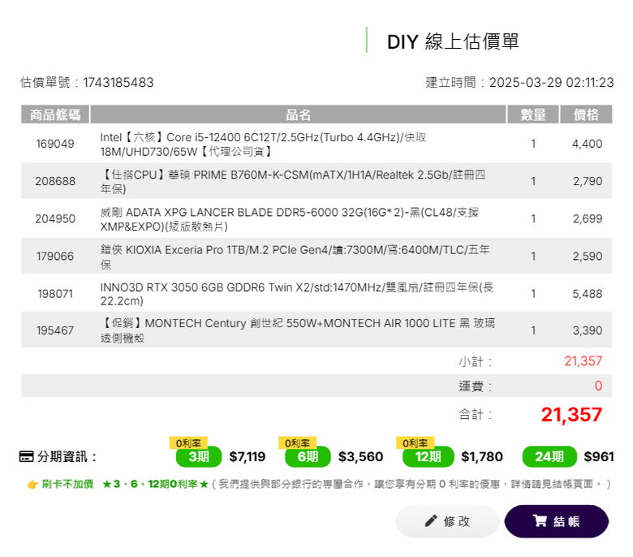Click the Intel Core i5-12400 product name
Viewport: 633px width, 557px height.
point(263,145)
